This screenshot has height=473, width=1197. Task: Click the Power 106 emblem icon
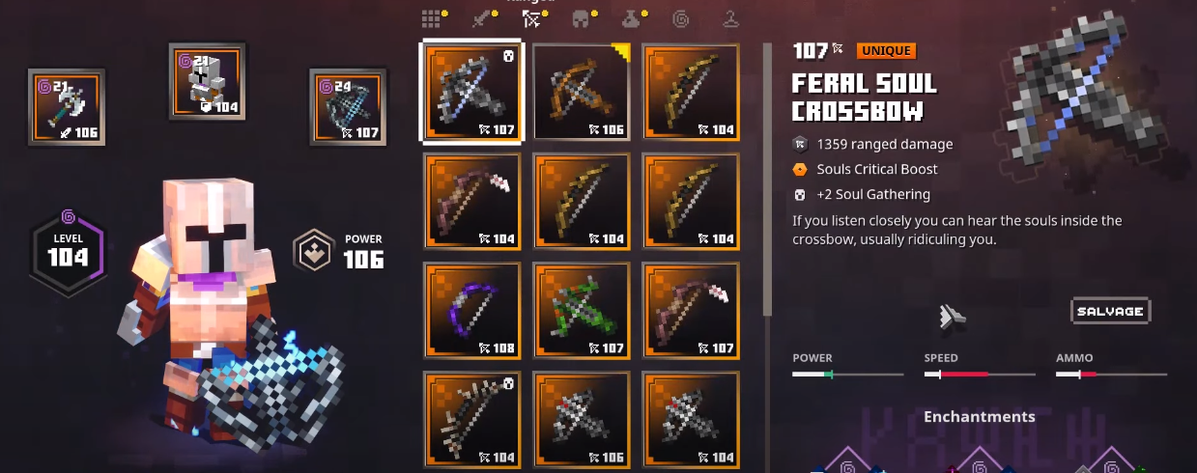pyautogui.click(x=315, y=252)
